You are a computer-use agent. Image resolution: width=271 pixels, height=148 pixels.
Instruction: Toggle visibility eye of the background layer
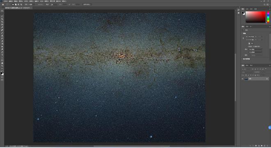pos(243,79)
